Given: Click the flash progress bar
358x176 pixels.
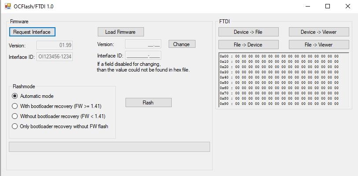Looking at the screenshot, I should tap(109, 147).
